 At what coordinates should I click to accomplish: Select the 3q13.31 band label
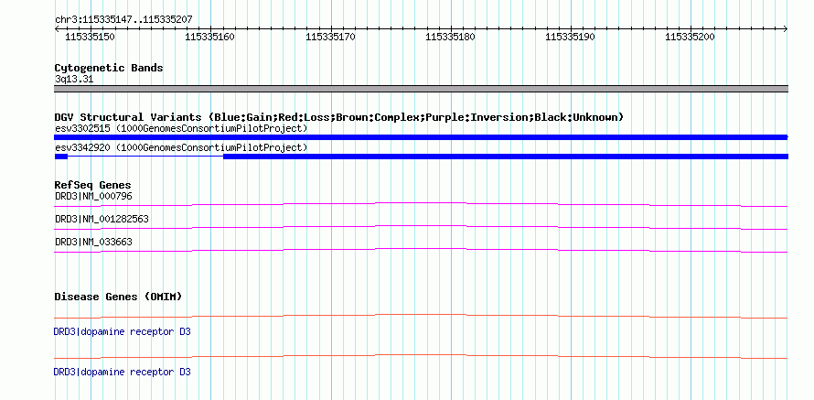74,80
